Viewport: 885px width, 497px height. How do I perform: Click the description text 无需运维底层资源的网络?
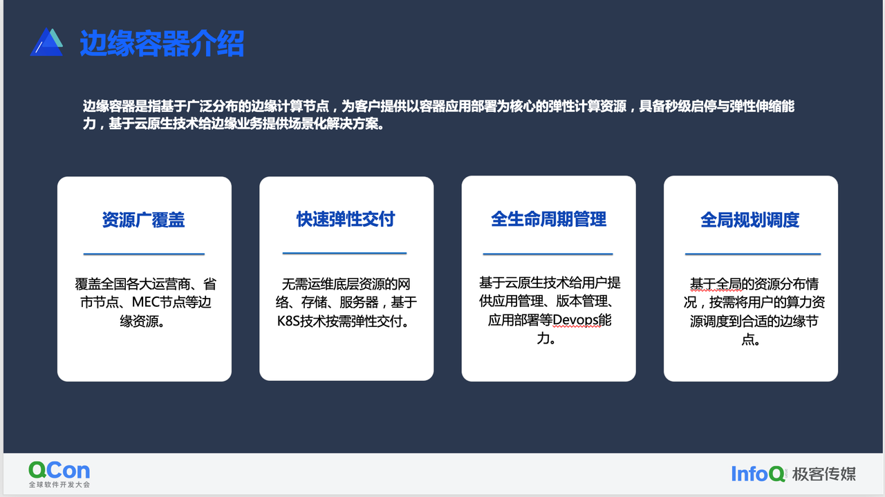pos(346,303)
